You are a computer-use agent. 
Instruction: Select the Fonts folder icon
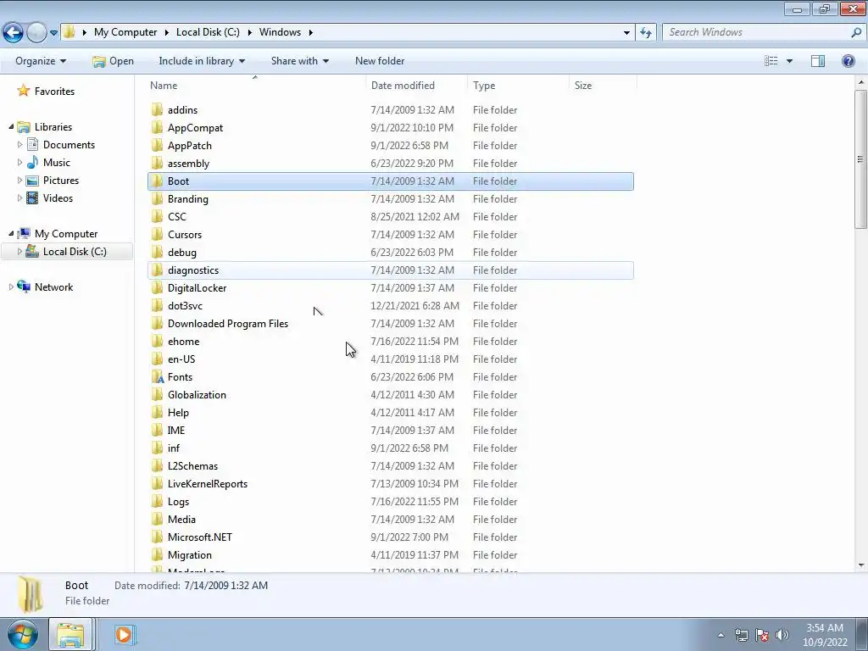pos(158,377)
